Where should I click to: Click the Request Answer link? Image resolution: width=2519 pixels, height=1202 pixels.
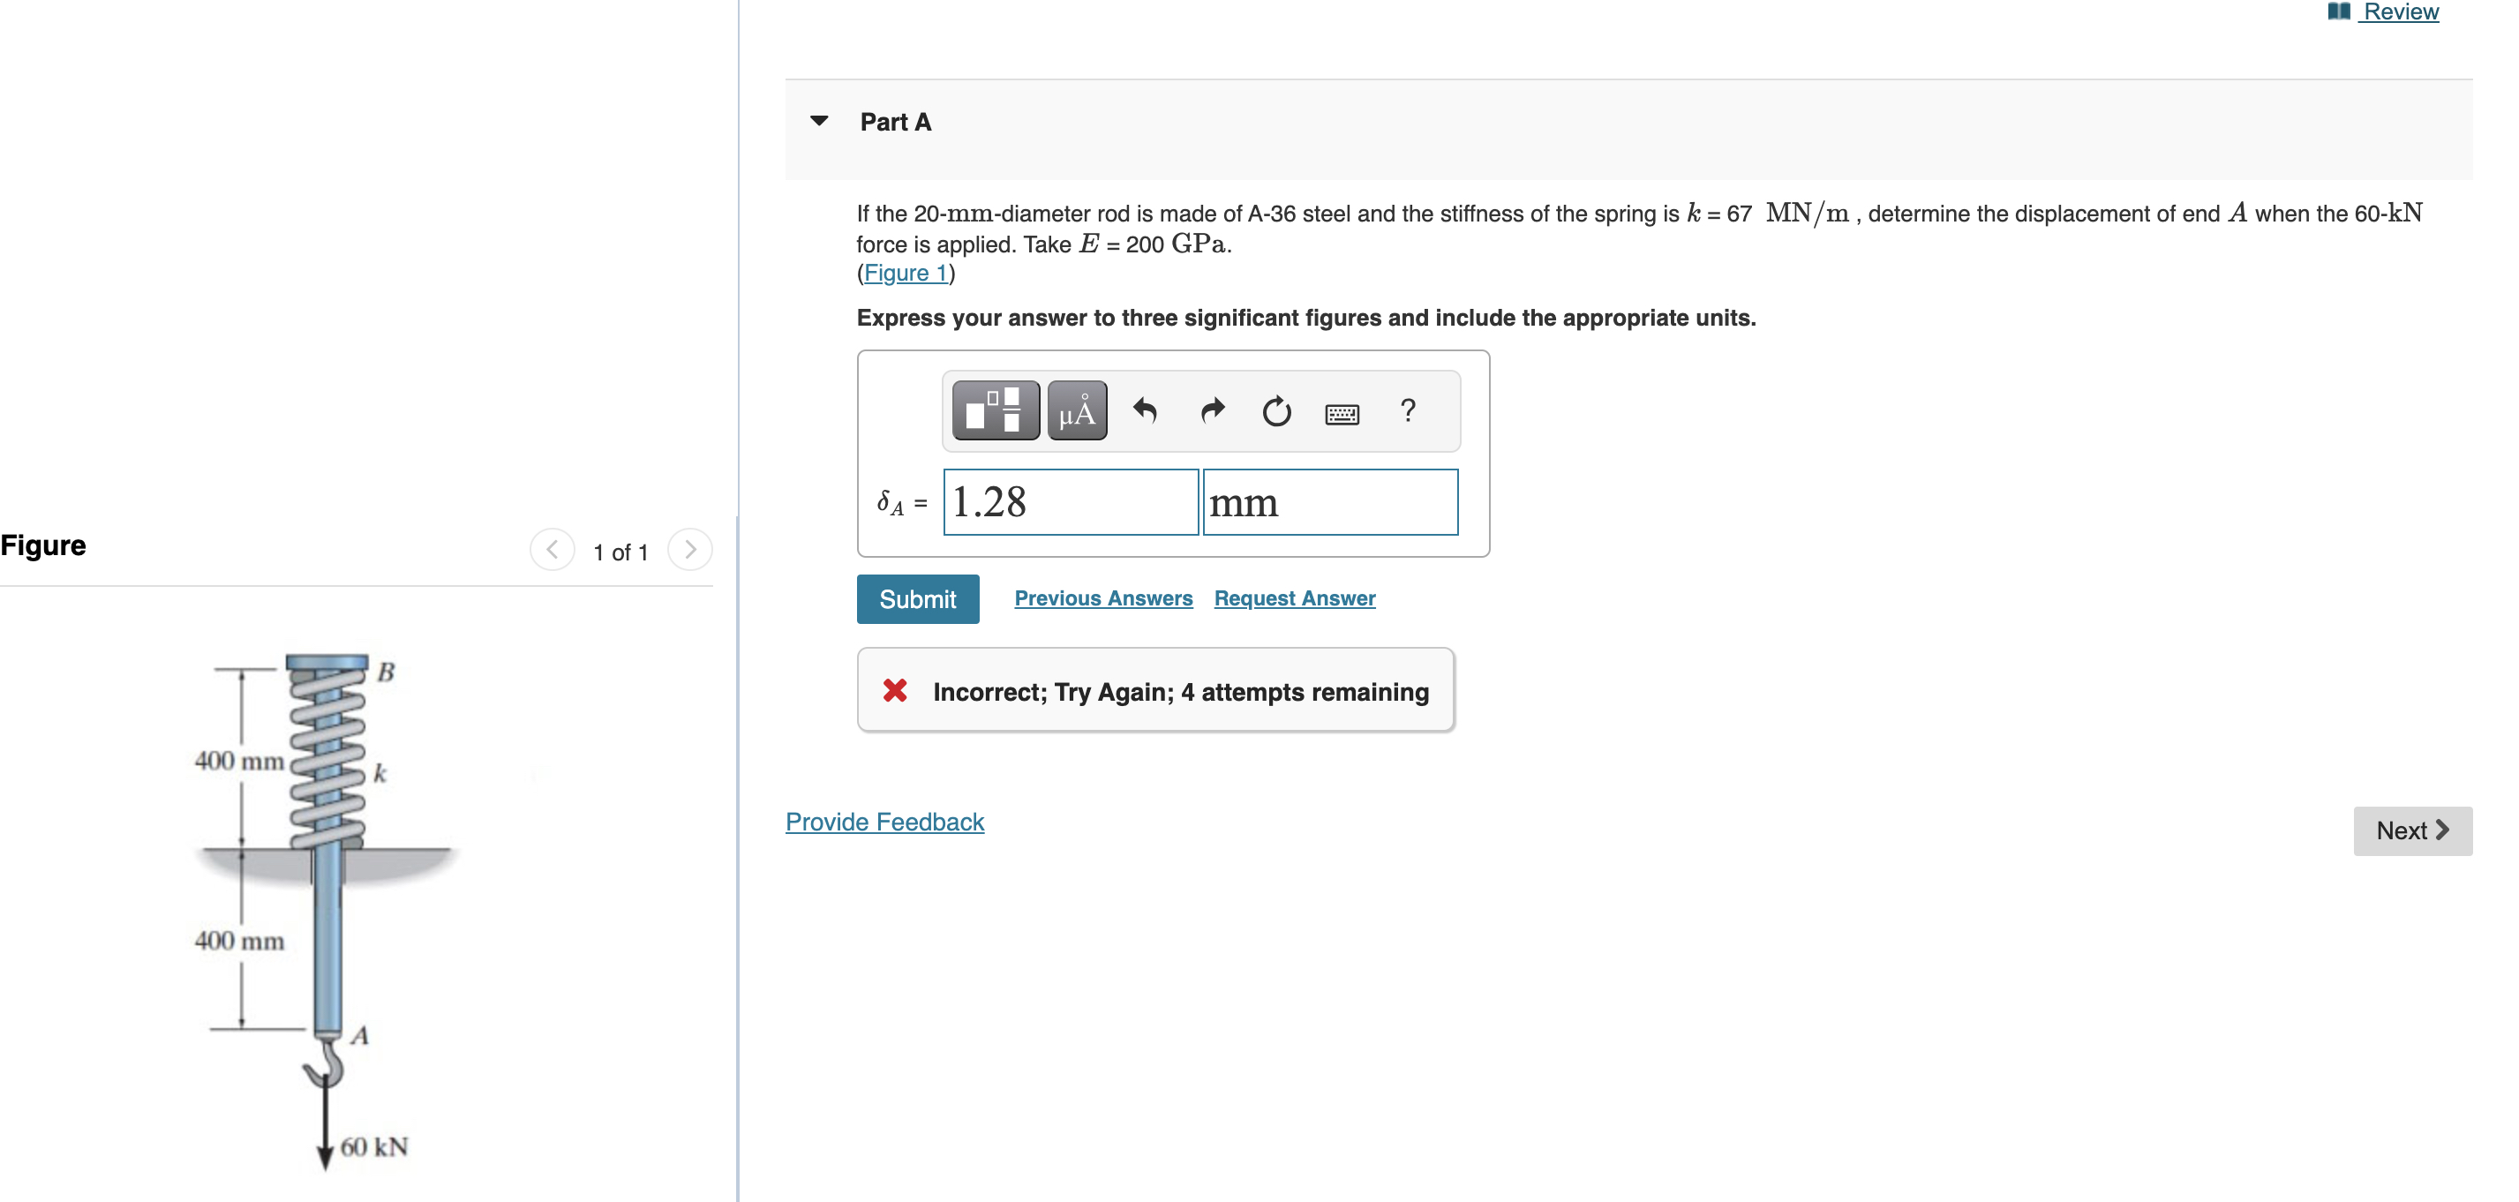(x=1294, y=598)
